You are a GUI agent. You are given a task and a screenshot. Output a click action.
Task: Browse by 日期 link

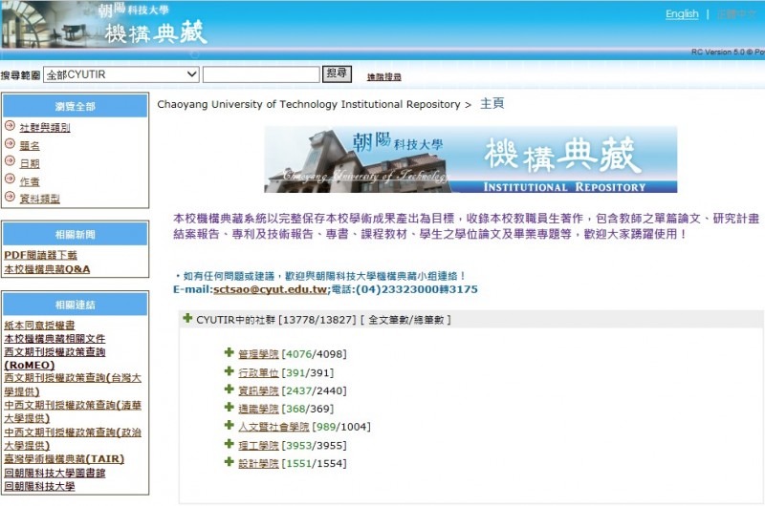[30, 163]
